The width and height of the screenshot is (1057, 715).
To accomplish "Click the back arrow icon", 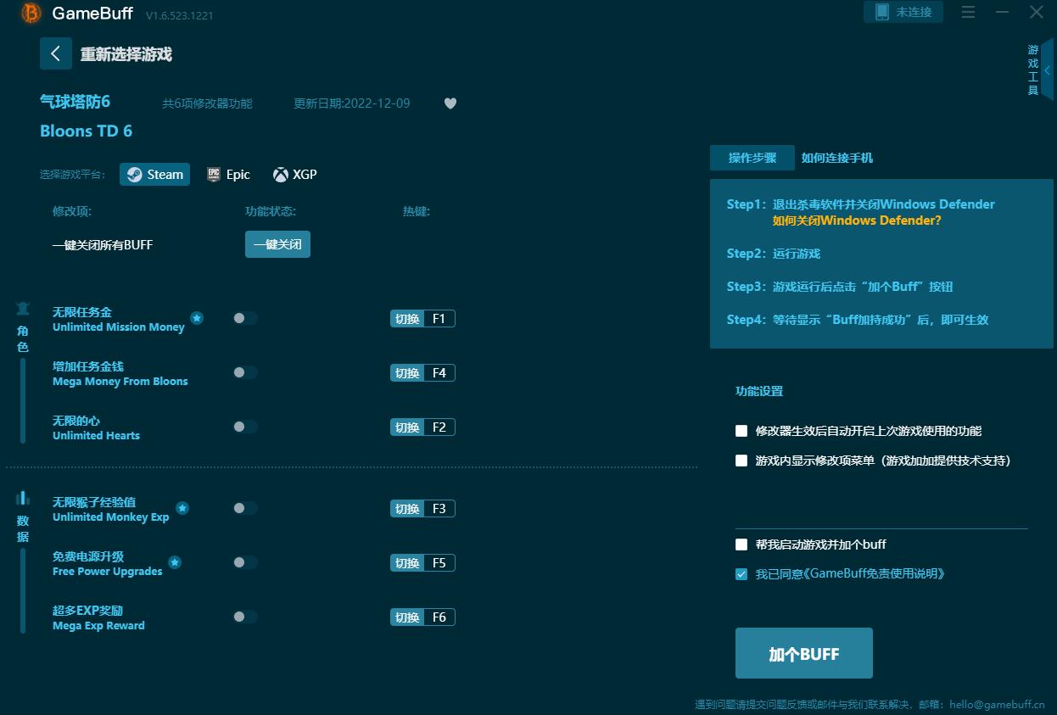I will [56, 54].
